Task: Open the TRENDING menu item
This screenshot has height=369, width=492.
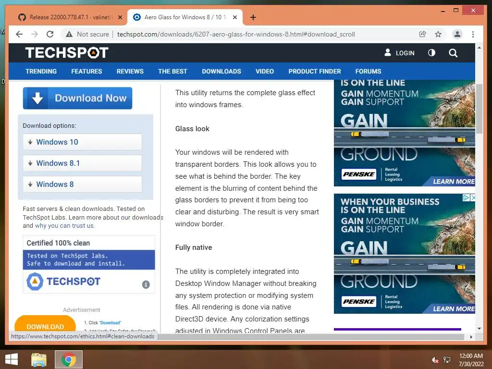Action: (41, 71)
